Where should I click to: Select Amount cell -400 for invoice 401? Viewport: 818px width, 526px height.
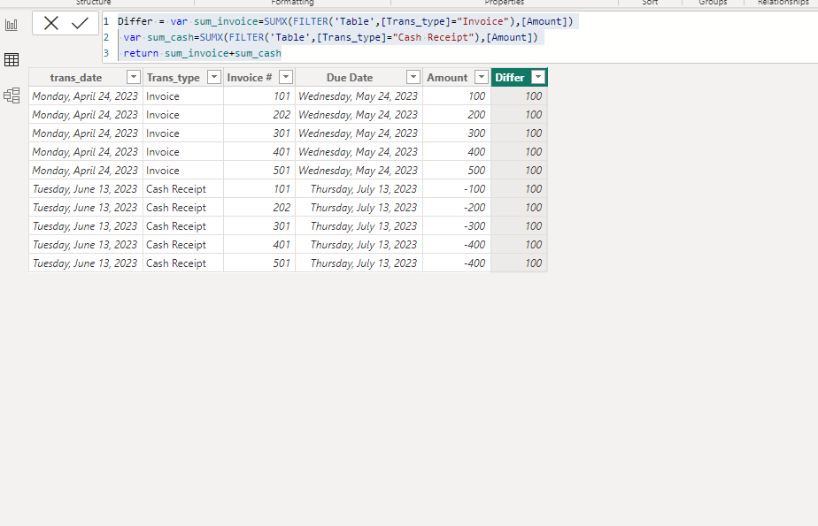(457, 245)
